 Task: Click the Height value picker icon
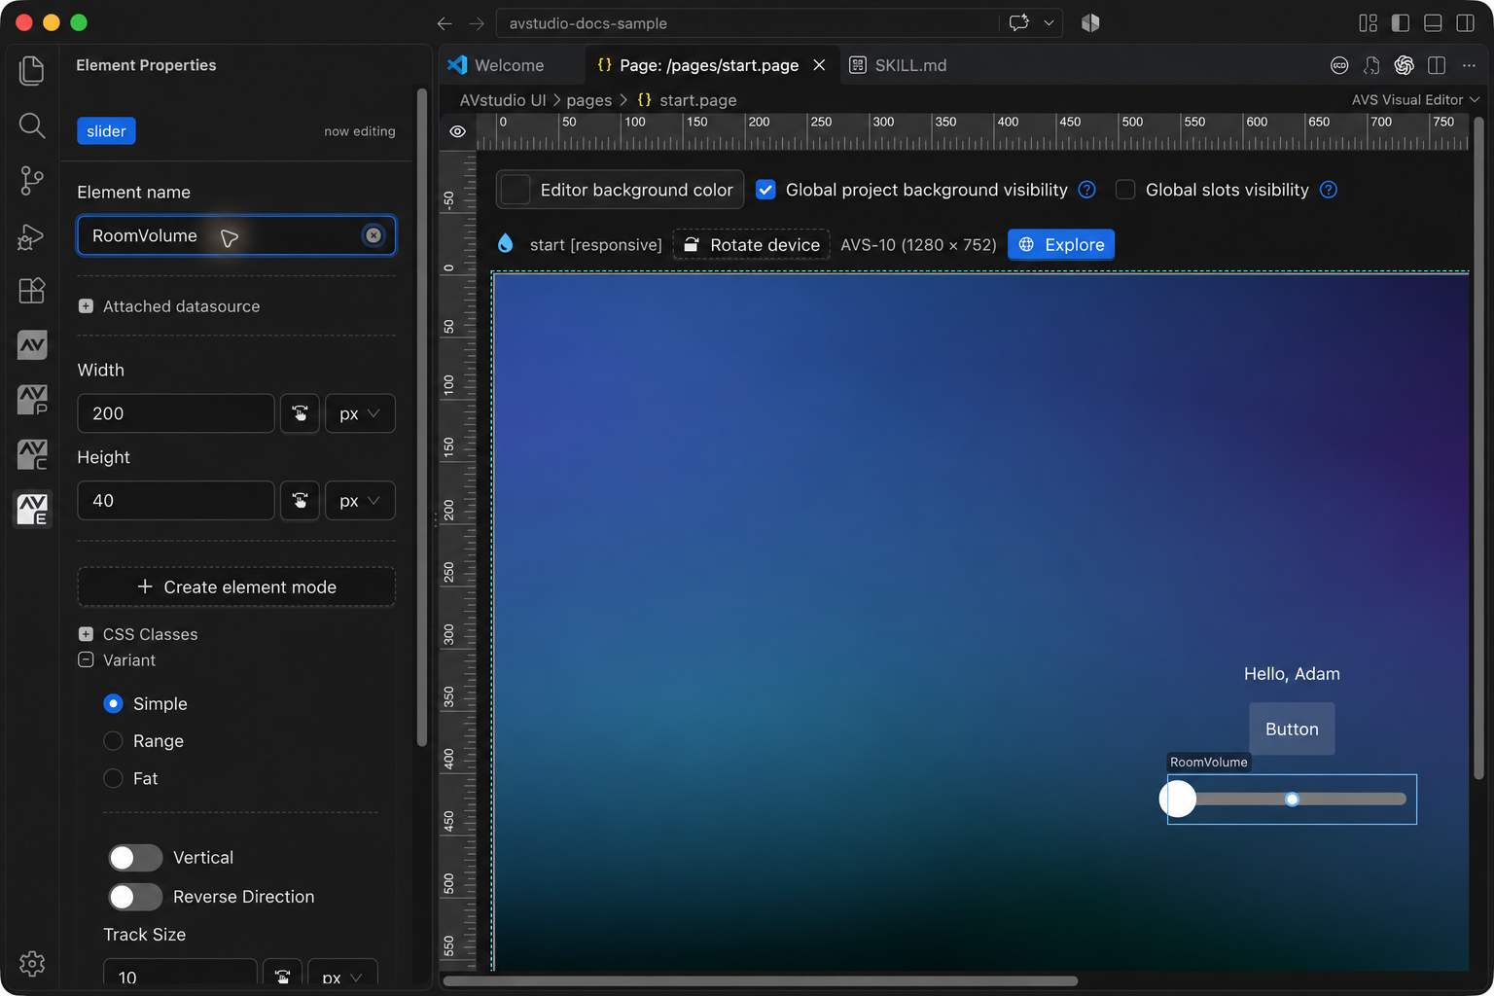click(x=300, y=501)
